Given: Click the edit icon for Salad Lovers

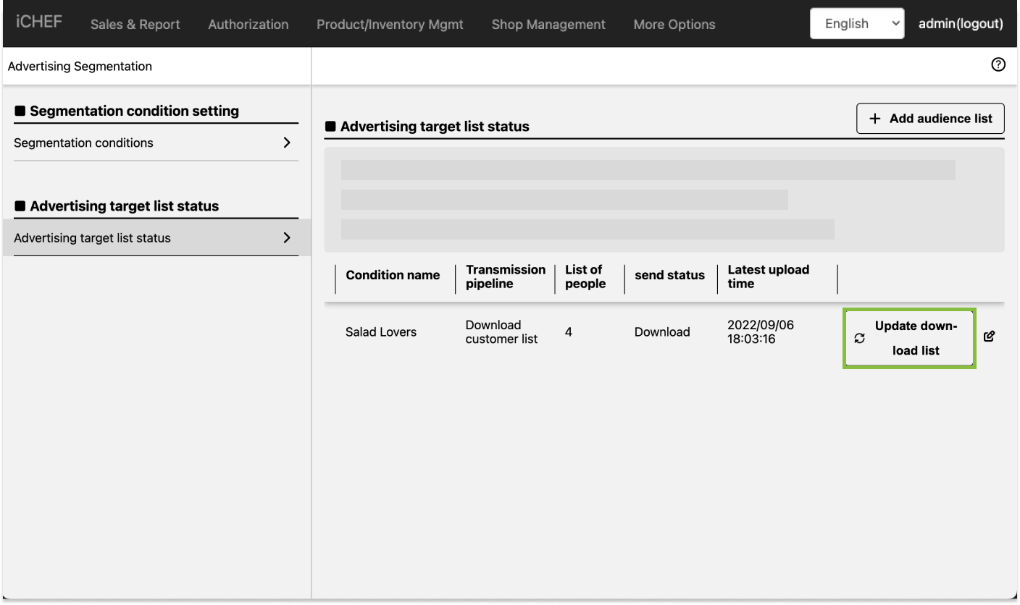Looking at the screenshot, I should pos(990,337).
